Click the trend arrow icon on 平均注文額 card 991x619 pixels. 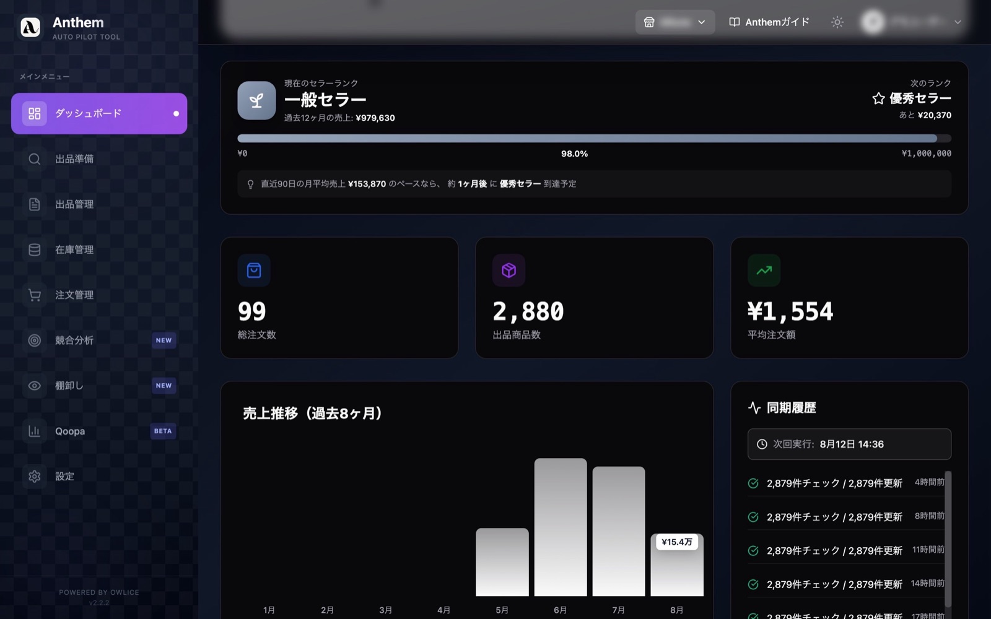point(764,271)
